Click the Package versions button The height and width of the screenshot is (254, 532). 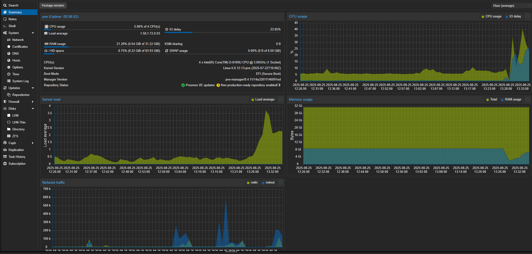pos(53,6)
